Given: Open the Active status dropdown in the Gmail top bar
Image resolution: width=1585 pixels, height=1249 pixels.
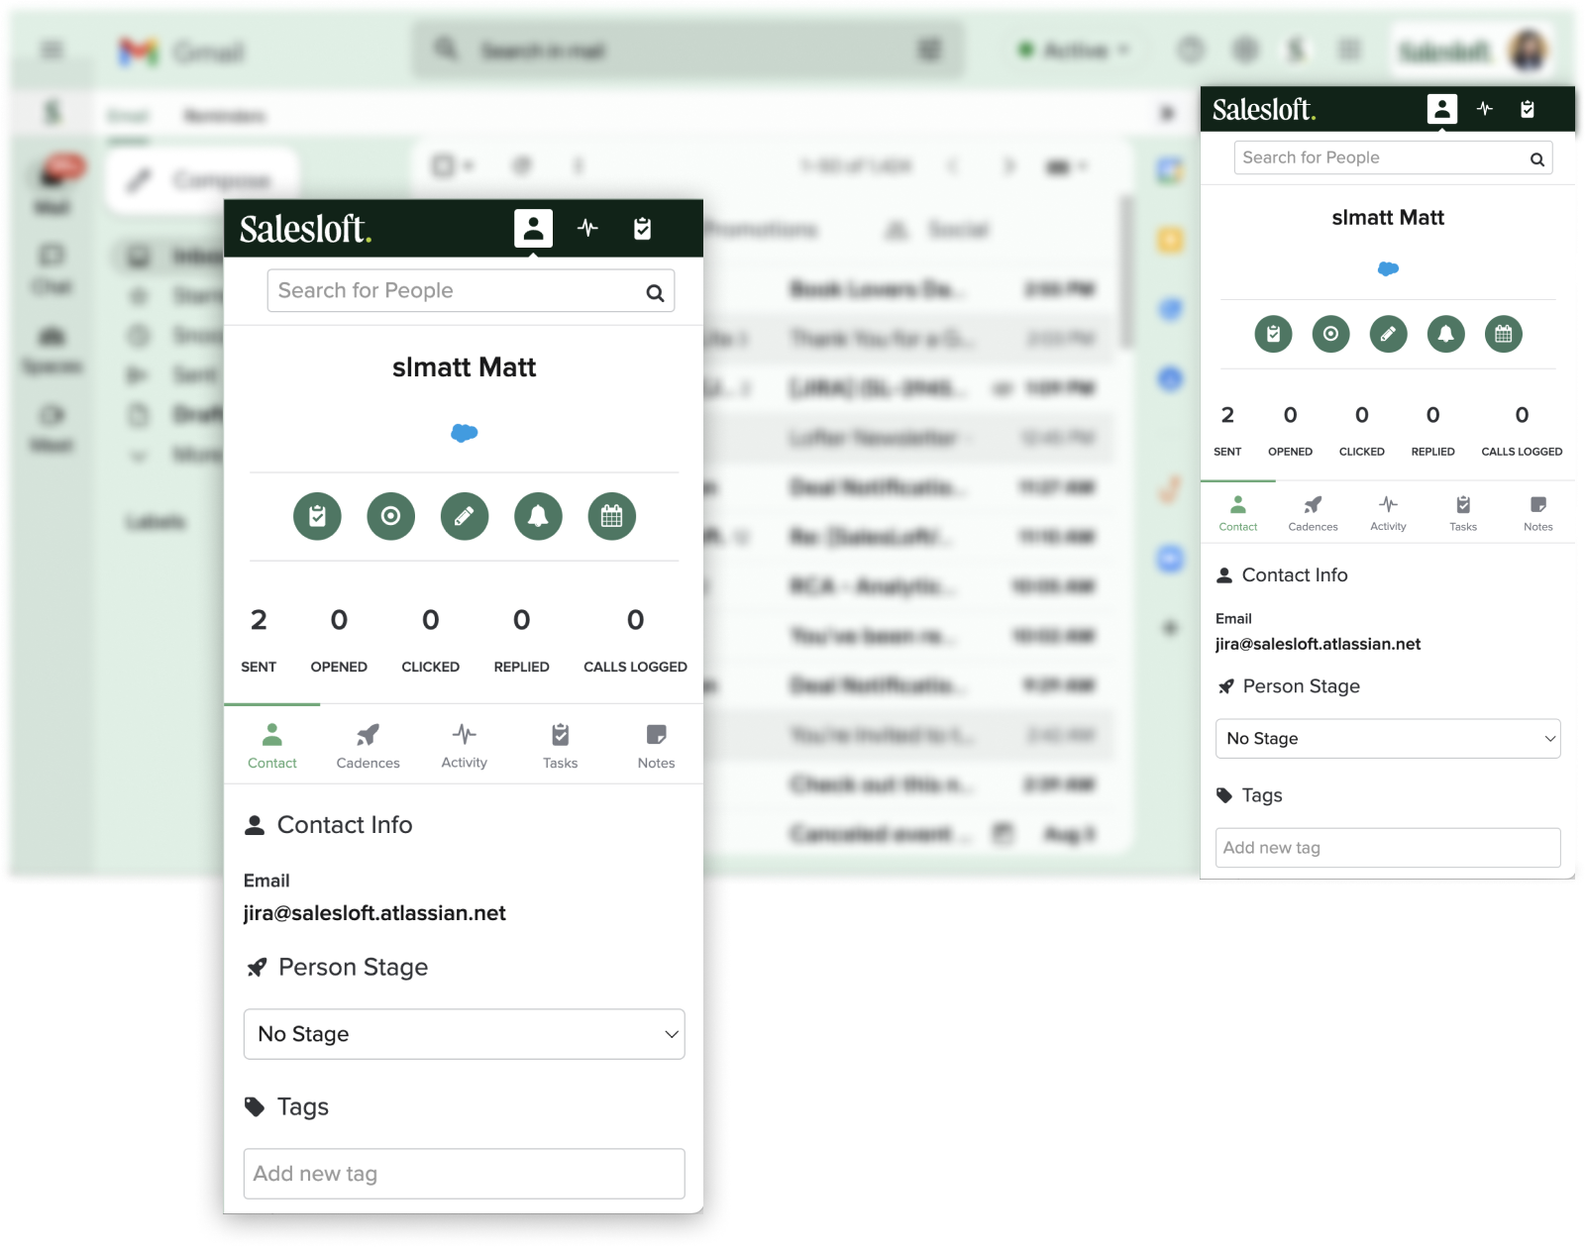Looking at the screenshot, I should 1075,50.
